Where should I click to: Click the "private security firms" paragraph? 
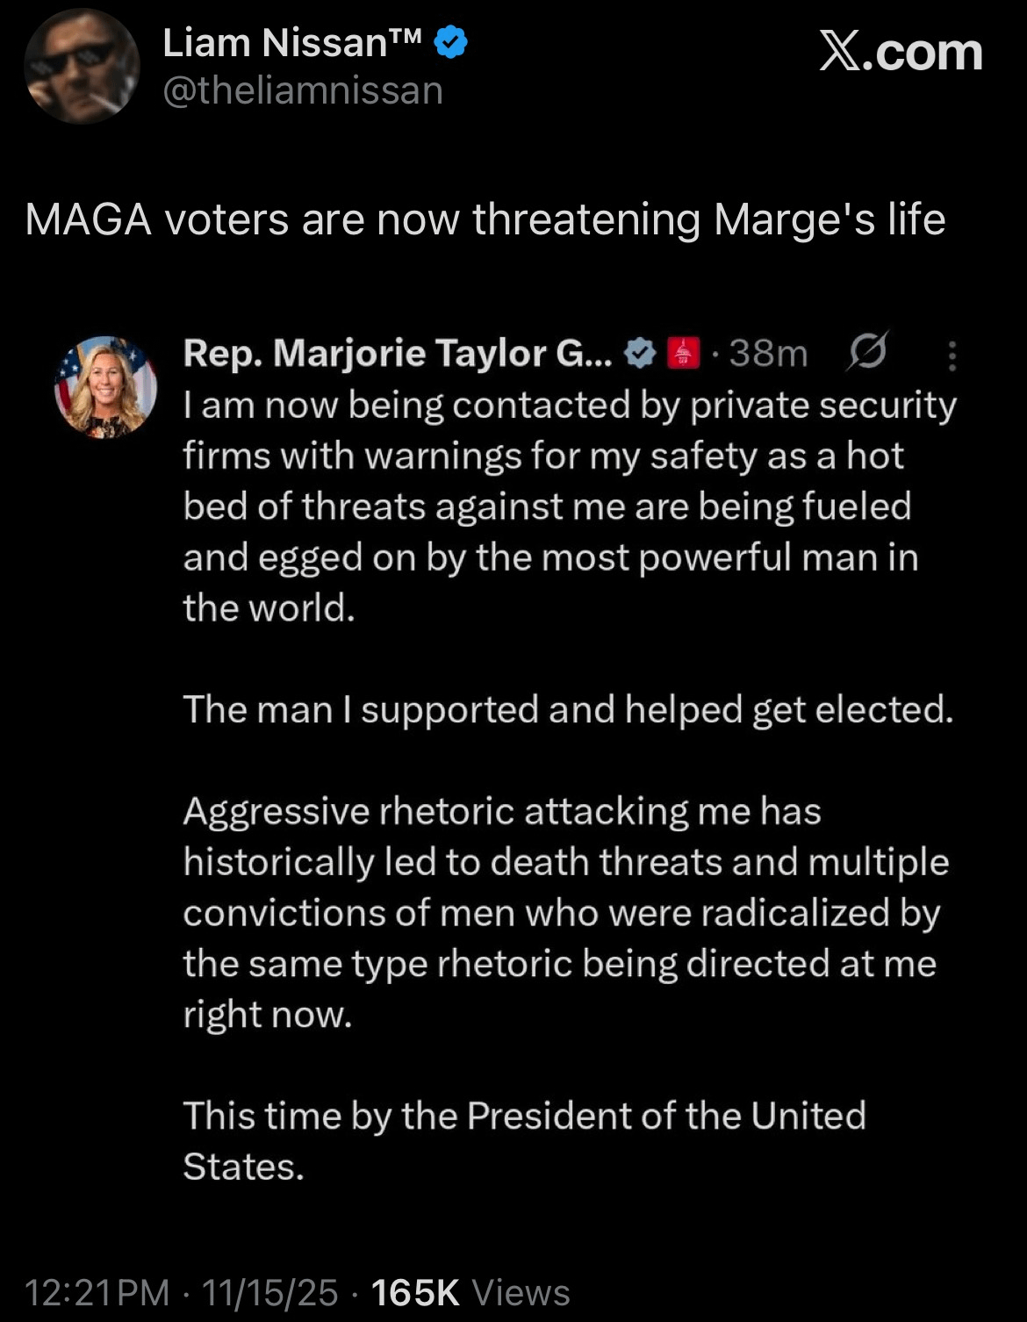pyautogui.click(x=569, y=506)
